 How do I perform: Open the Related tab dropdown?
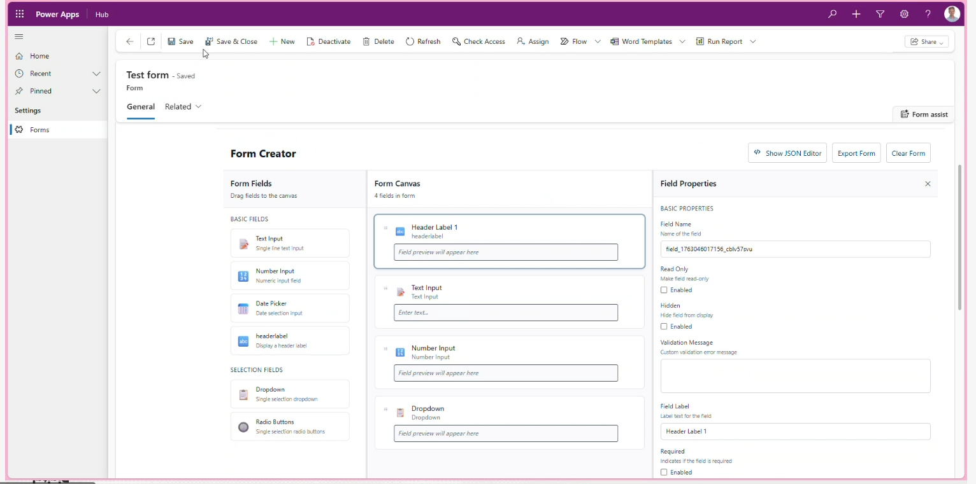click(183, 107)
